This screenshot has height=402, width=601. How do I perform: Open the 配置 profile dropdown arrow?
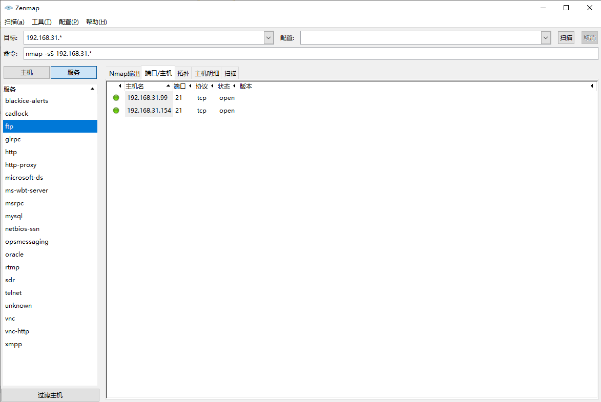546,37
